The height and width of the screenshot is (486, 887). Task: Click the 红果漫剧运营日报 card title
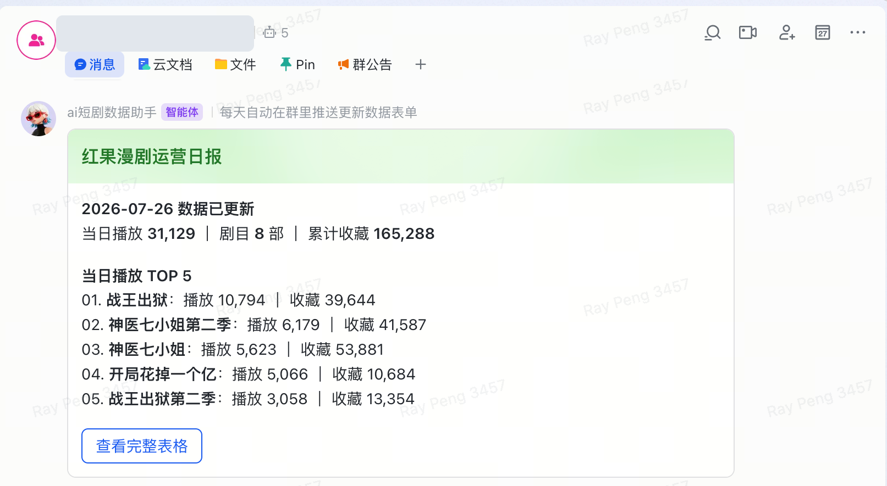pos(152,157)
